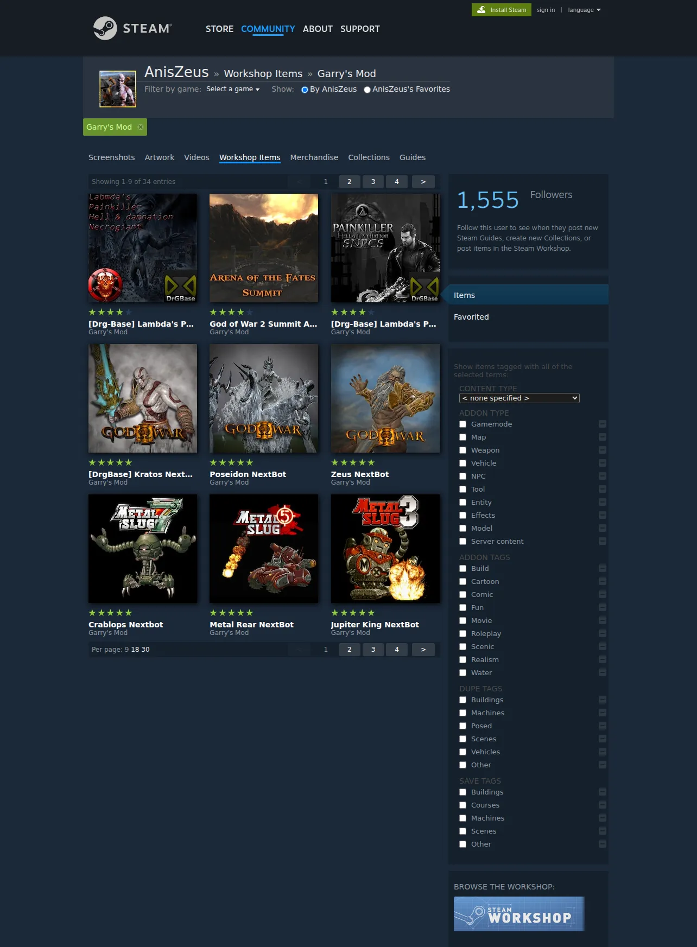
Task: Open the Videos tab
Action: pos(197,157)
